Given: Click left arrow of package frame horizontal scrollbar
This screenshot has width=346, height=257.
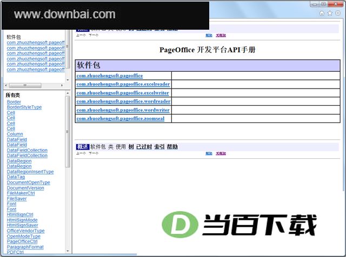Looking at the screenshot, I should [6, 85].
